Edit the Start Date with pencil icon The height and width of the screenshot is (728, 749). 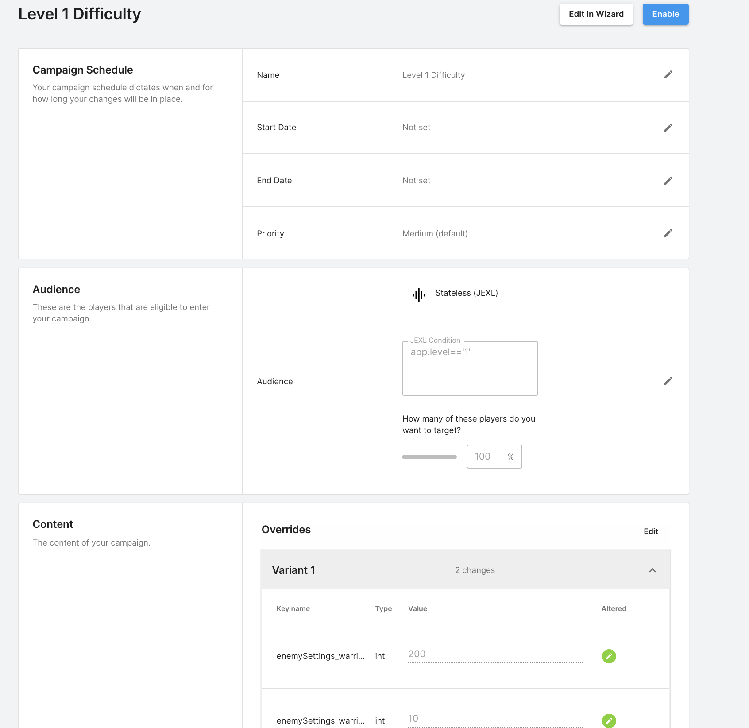coord(668,128)
